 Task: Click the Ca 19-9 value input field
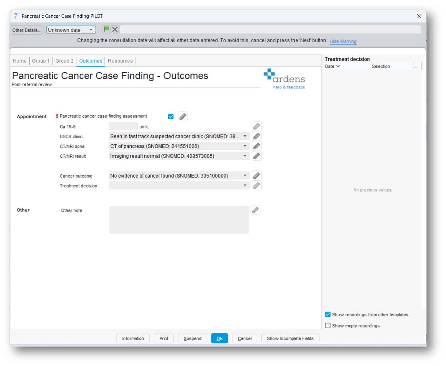pyautogui.click(x=123, y=126)
